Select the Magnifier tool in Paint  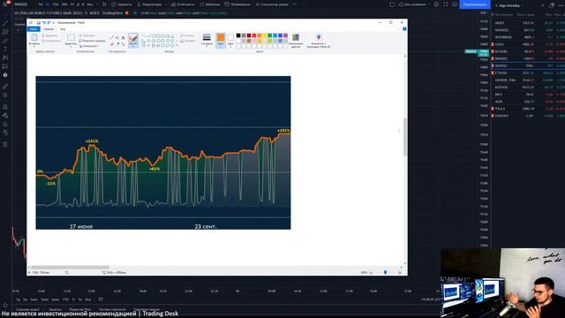coord(124,44)
